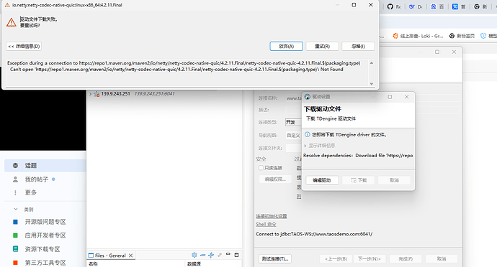Click the blue square of 开源版问题专区
Screen dimensions: 497x267
(x=15, y=222)
